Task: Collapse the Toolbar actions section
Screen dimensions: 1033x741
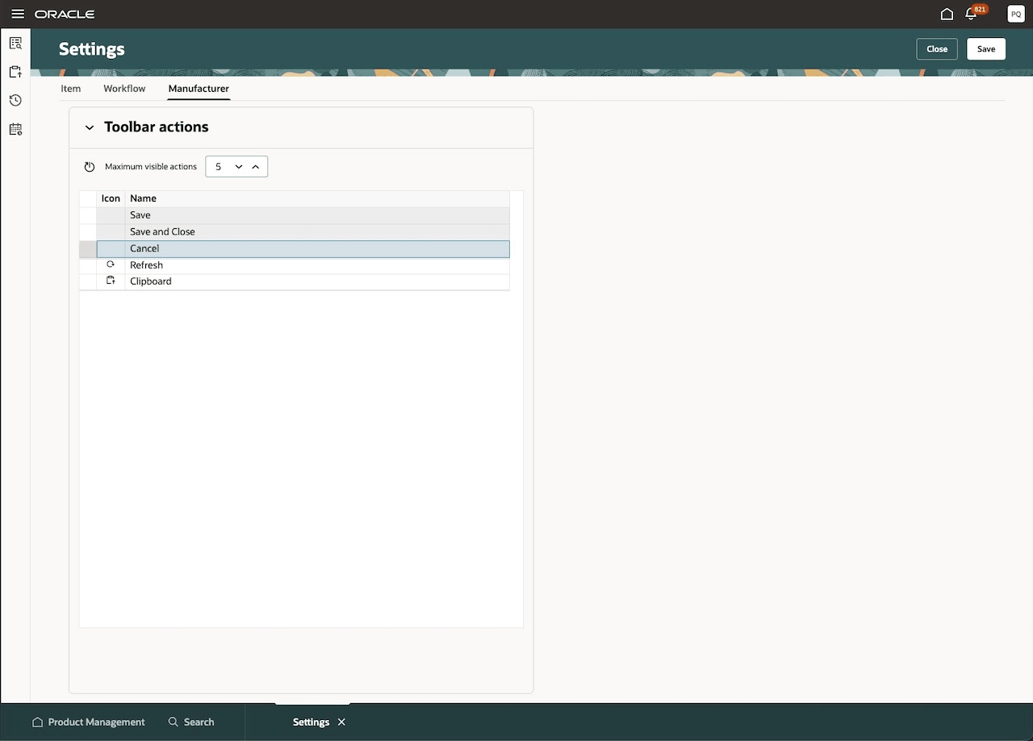Action: [x=90, y=127]
